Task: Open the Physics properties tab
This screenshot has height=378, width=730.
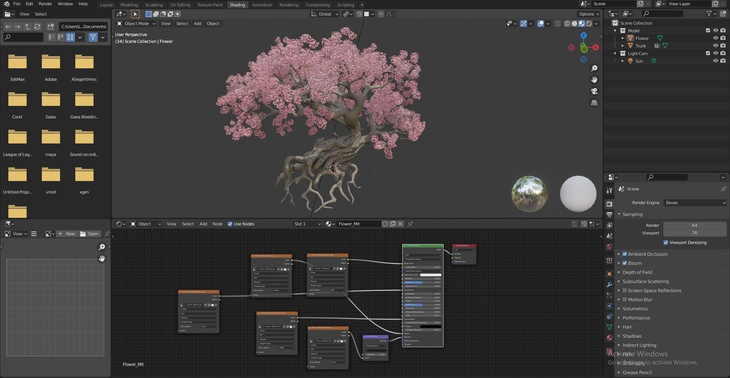Action: (609, 306)
